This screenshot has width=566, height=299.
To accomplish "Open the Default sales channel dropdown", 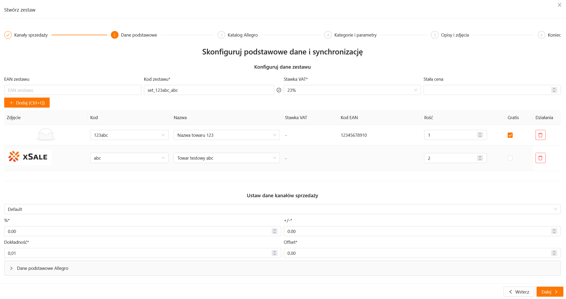I will (282, 209).
